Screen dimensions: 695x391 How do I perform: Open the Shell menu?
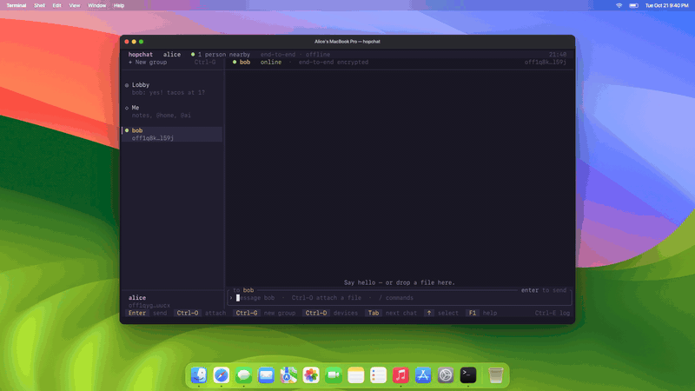tap(39, 5)
